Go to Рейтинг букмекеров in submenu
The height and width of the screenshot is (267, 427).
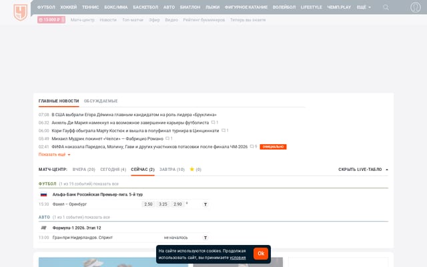(204, 20)
